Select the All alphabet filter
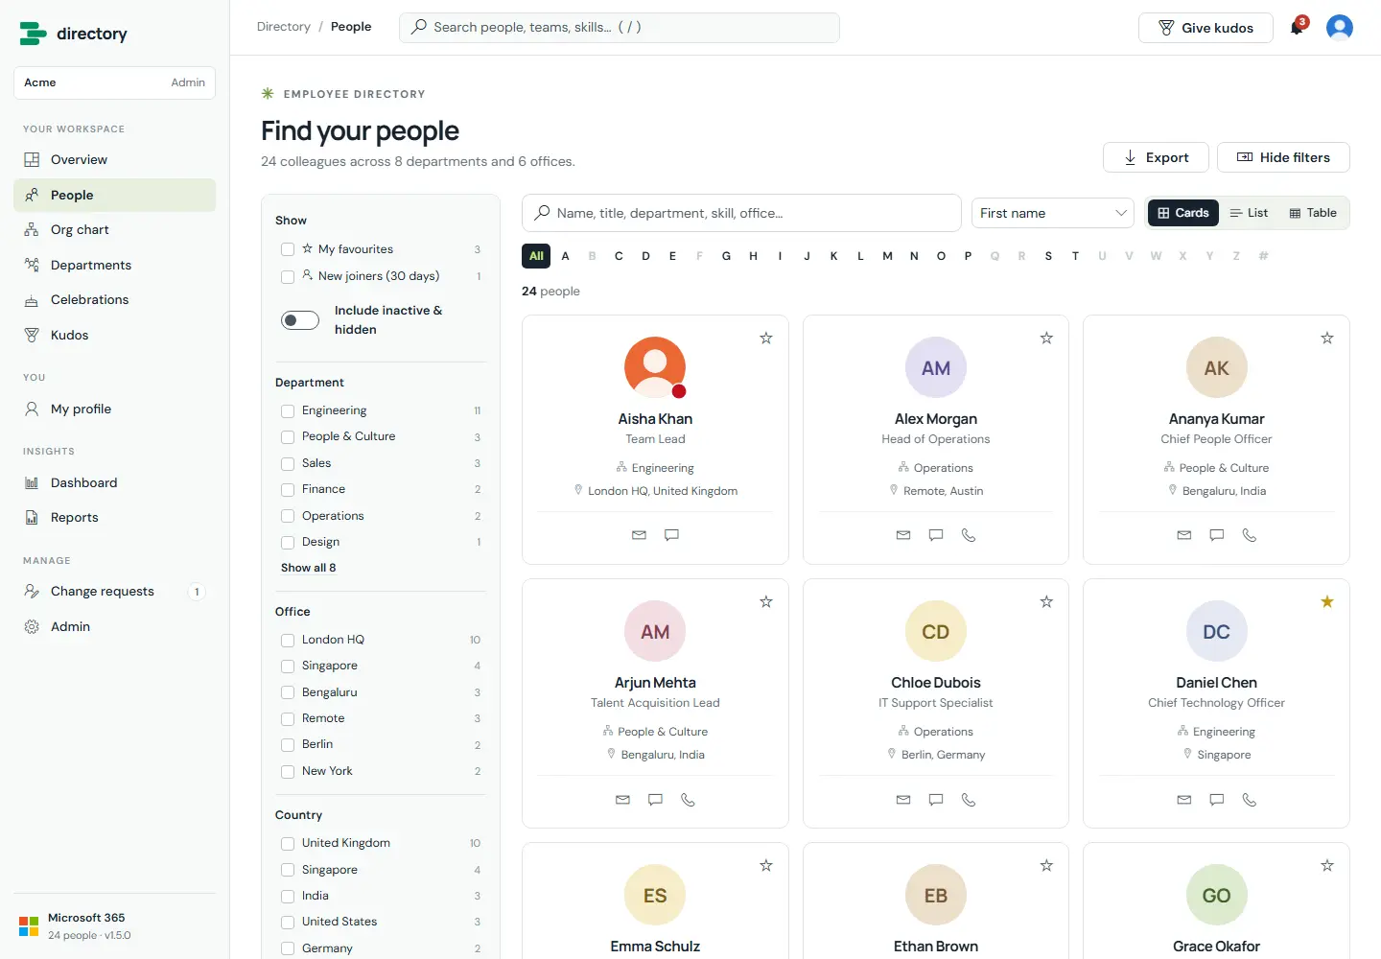 coord(536,256)
